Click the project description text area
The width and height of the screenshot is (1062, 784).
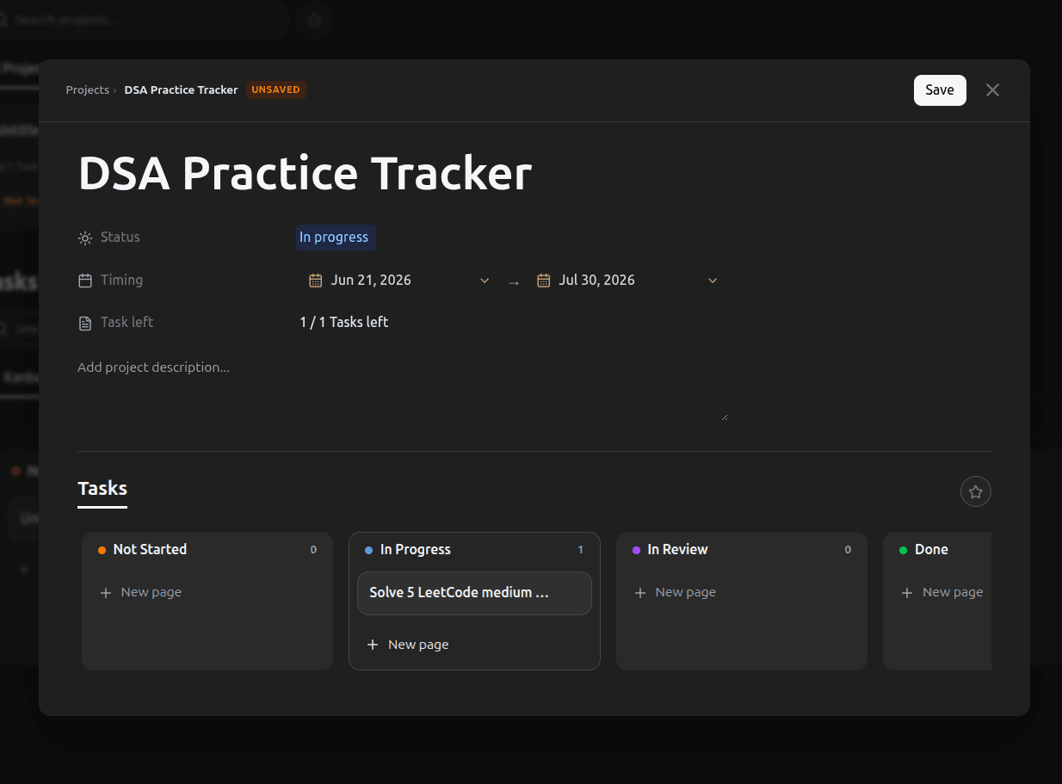click(x=403, y=388)
